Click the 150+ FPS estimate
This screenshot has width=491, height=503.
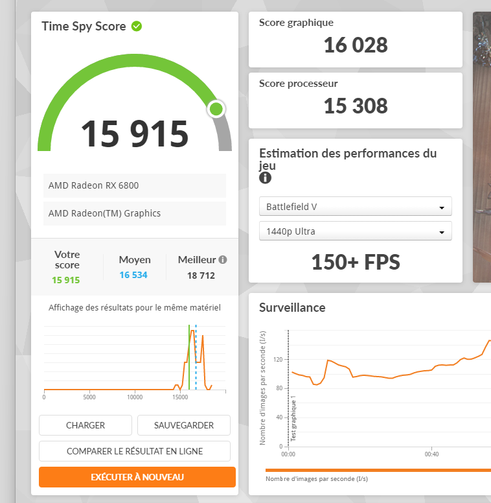pos(356,262)
